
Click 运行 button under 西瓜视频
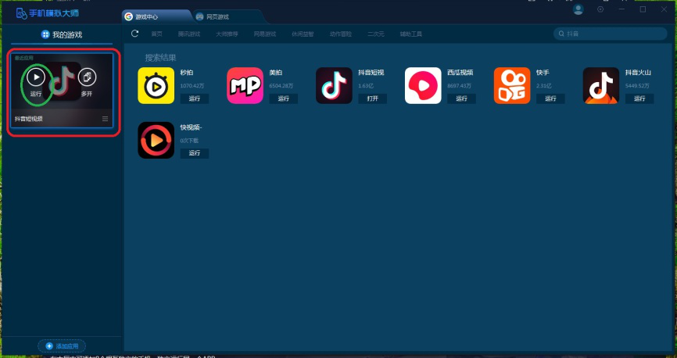coord(461,98)
